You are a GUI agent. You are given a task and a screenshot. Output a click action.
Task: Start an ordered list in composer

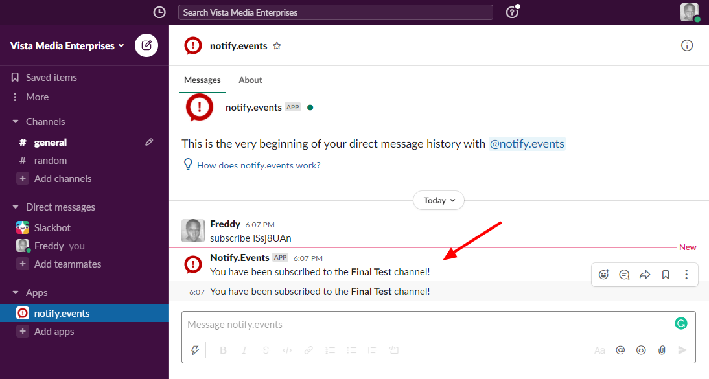point(330,350)
